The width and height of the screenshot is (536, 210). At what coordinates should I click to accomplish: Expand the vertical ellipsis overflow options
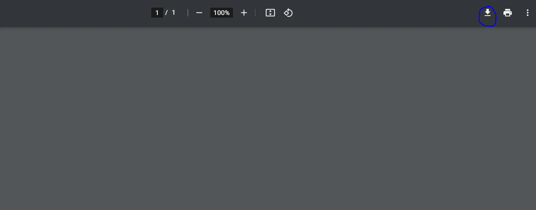pos(528,13)
